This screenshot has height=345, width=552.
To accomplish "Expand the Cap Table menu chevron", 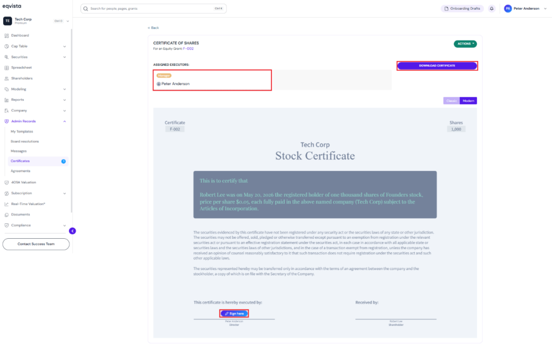I will click(65, 46).
